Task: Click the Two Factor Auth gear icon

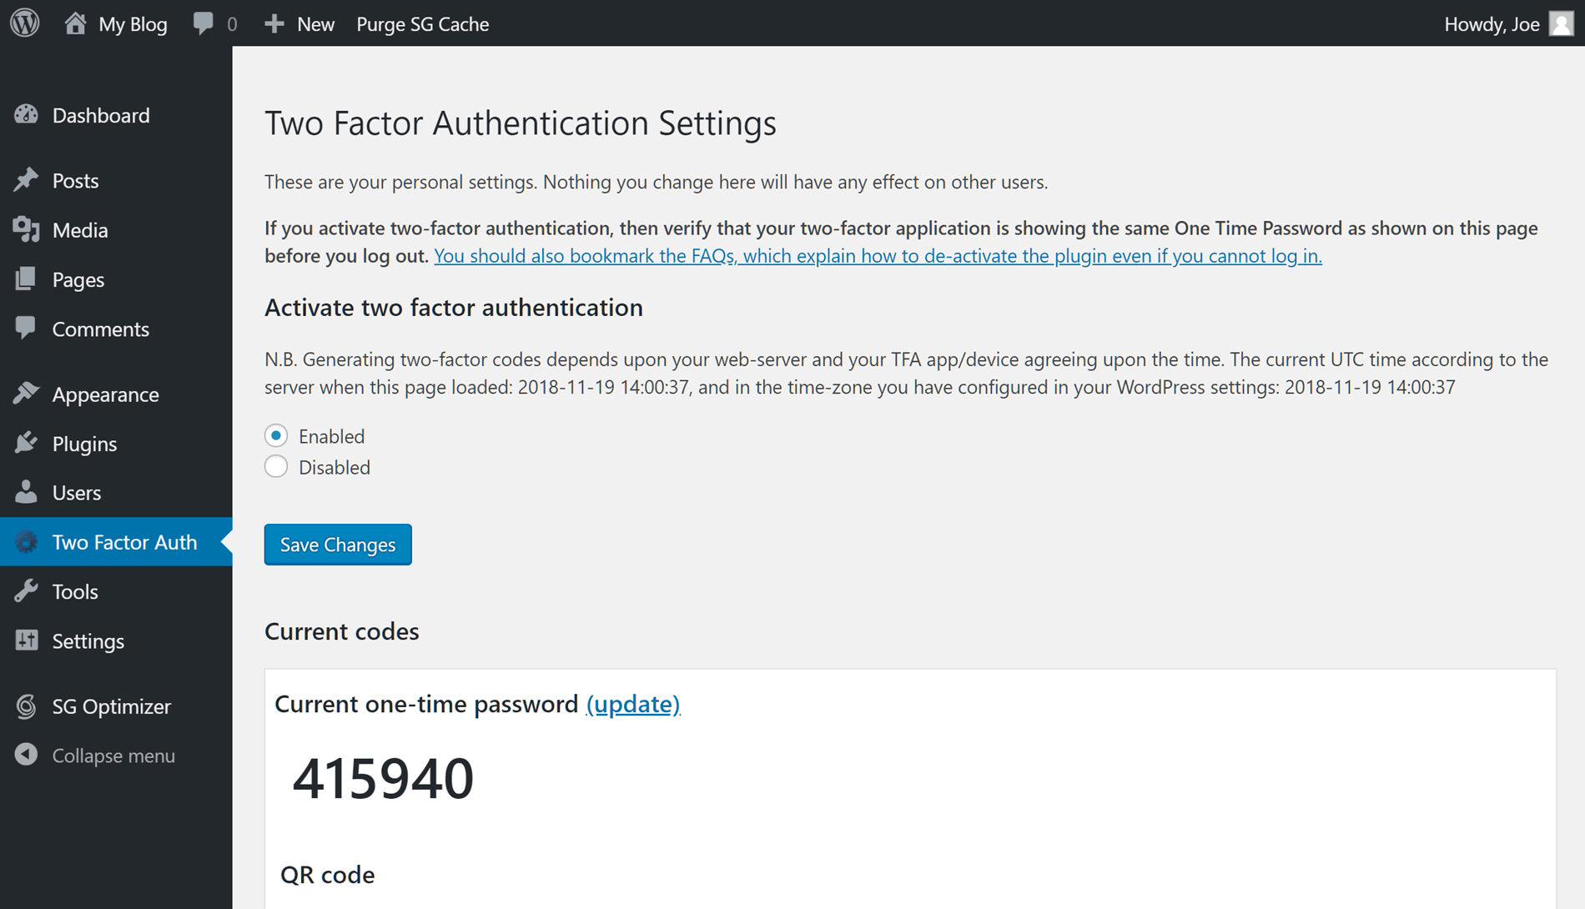Action: (26, 542)
